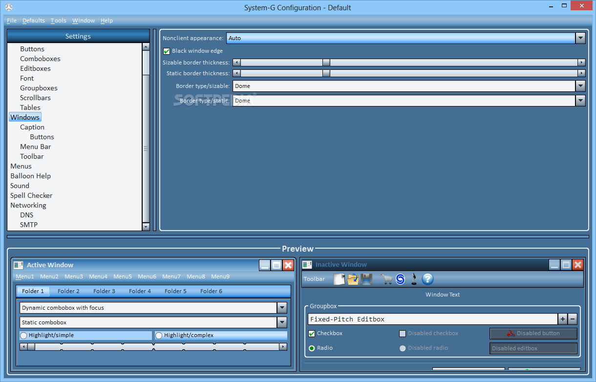Viewport: 596px width, 382px height.
Task: Select Scrollbars in the settings tree
Action: pos(35,98)
